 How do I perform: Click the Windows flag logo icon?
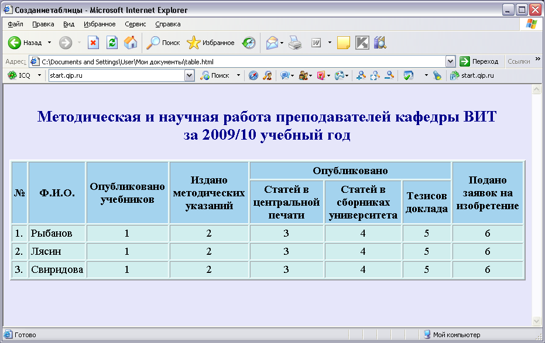click(531, 24)
